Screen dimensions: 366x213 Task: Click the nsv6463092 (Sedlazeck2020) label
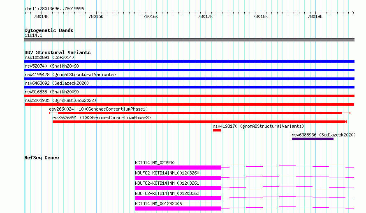[x=57, y=83]
